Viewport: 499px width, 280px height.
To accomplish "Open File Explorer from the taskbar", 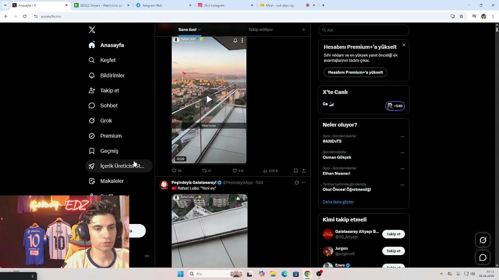I will tap(273, 274).
